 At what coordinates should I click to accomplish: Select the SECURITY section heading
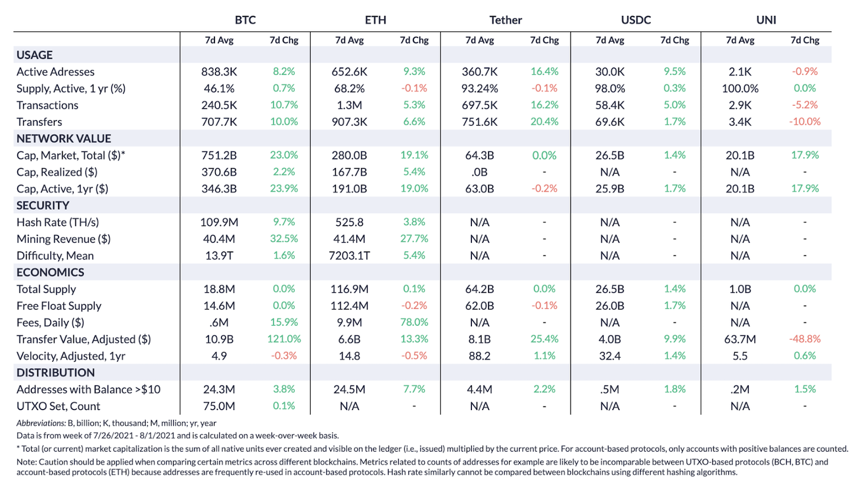click(x=43, y=206)
